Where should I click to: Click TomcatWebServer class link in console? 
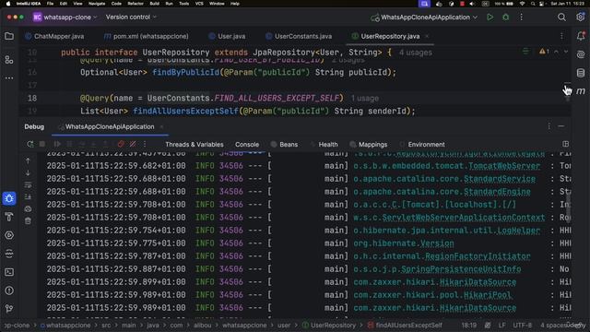(x=504, y=166)
